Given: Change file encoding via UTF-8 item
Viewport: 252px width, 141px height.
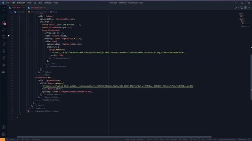Looking at the screenshot, I should pos(149,139).
